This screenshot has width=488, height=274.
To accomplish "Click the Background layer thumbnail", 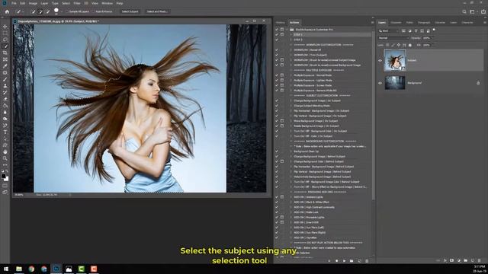I will [x=395, y=83].
